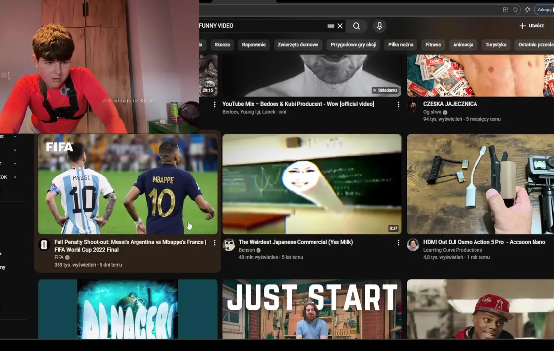Open the black-and-white YouTube Mix thumbnail
554x351 pixels.
point(312,75)
